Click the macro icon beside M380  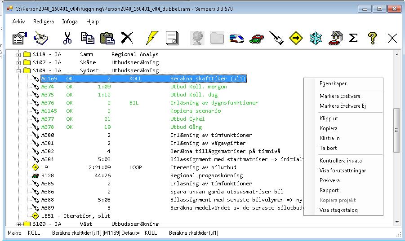tap(36, 135)
